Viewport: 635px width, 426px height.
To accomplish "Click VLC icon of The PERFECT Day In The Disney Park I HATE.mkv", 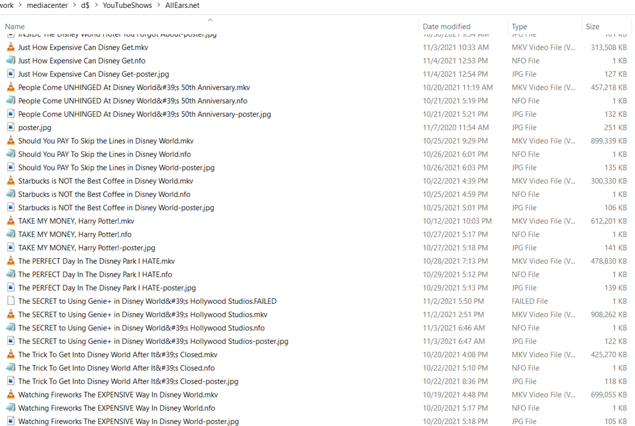I will tap(11, 261).
